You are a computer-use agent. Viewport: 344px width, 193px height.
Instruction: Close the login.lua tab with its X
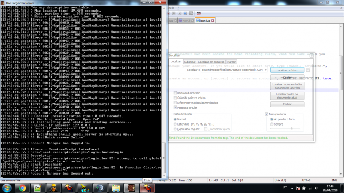212,21
